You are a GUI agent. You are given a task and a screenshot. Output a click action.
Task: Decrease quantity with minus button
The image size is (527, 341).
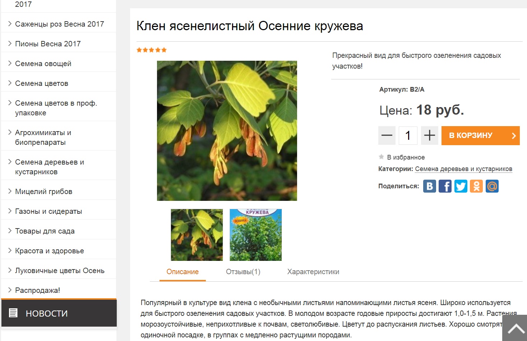coord(387,135)
